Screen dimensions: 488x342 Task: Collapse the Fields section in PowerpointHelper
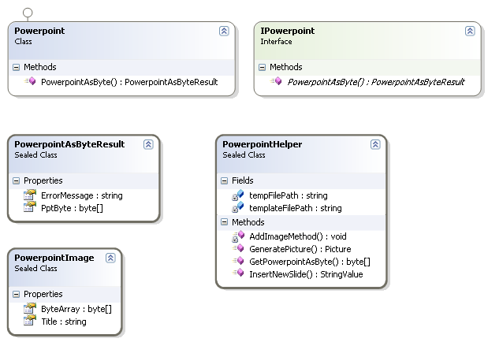[223, 181]
